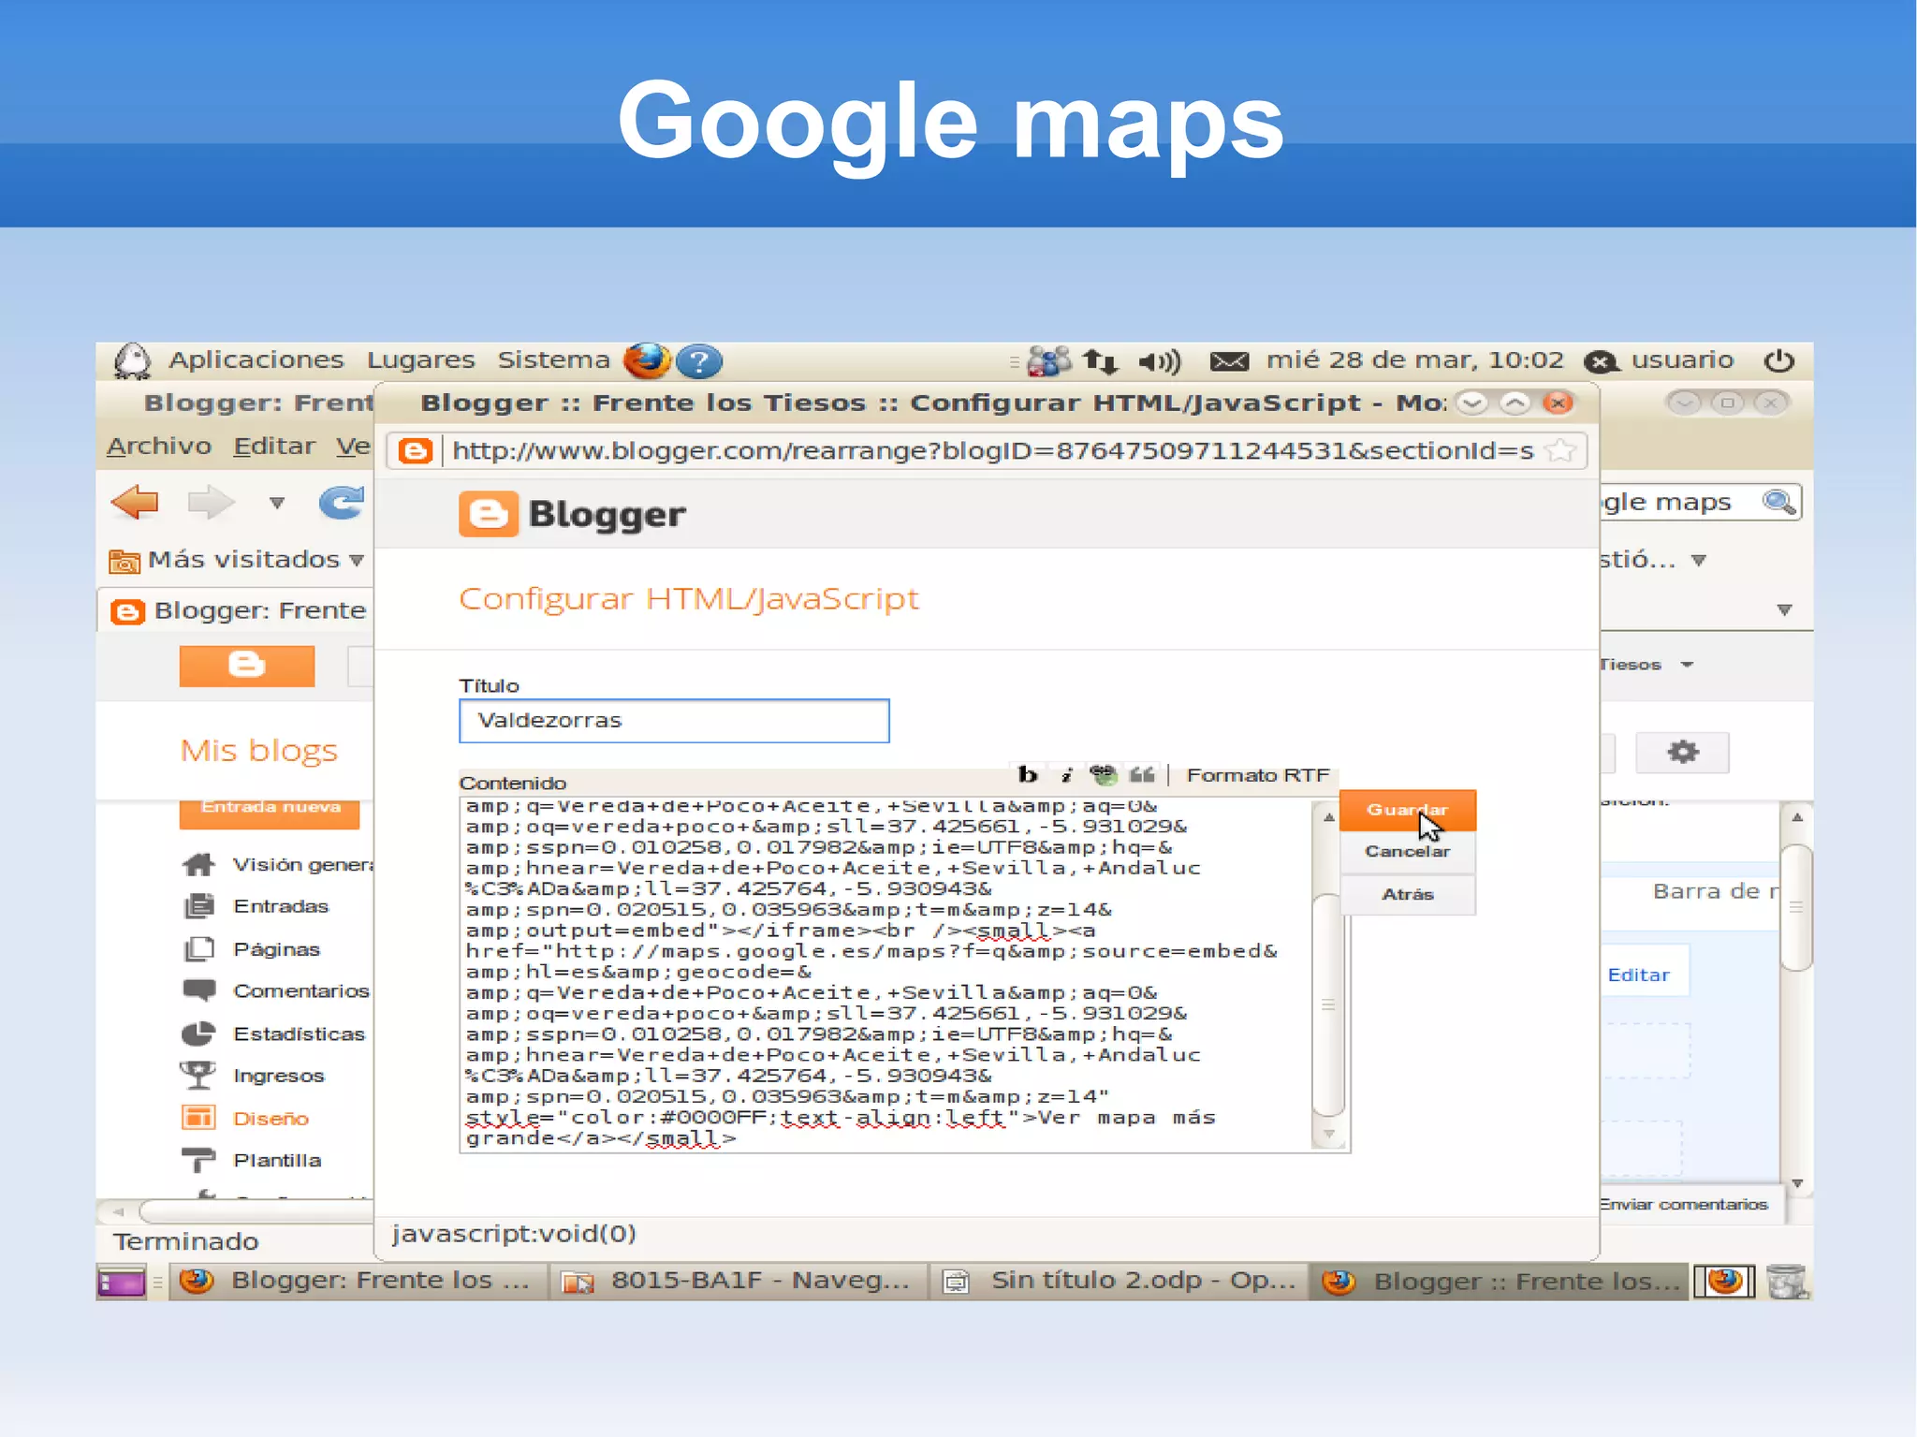Switch to Sin título 2.odp taskbar window

point(1120,1282)
